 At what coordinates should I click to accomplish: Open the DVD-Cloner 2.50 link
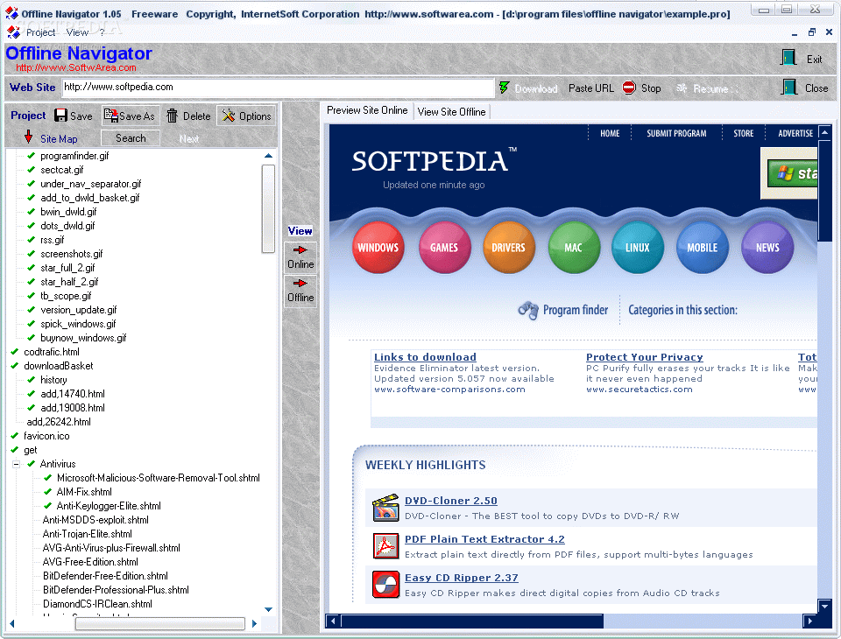click(451, 500)
